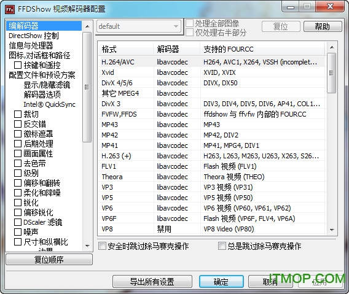
Task: Sort by the 格式 column header
Action: (x=126, y=49)
